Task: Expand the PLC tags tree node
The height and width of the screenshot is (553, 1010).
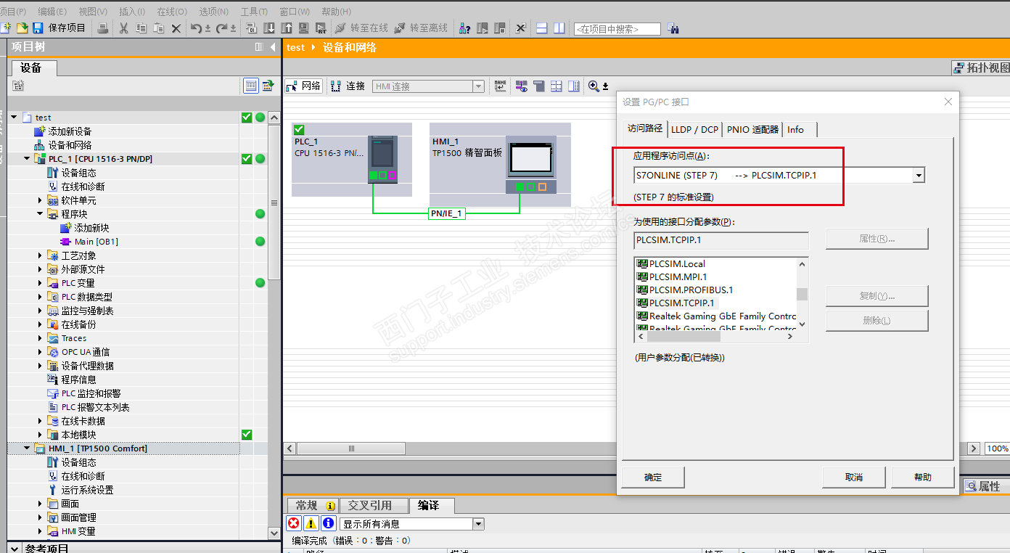Action: pyautogui.click(x=41, y=283)
